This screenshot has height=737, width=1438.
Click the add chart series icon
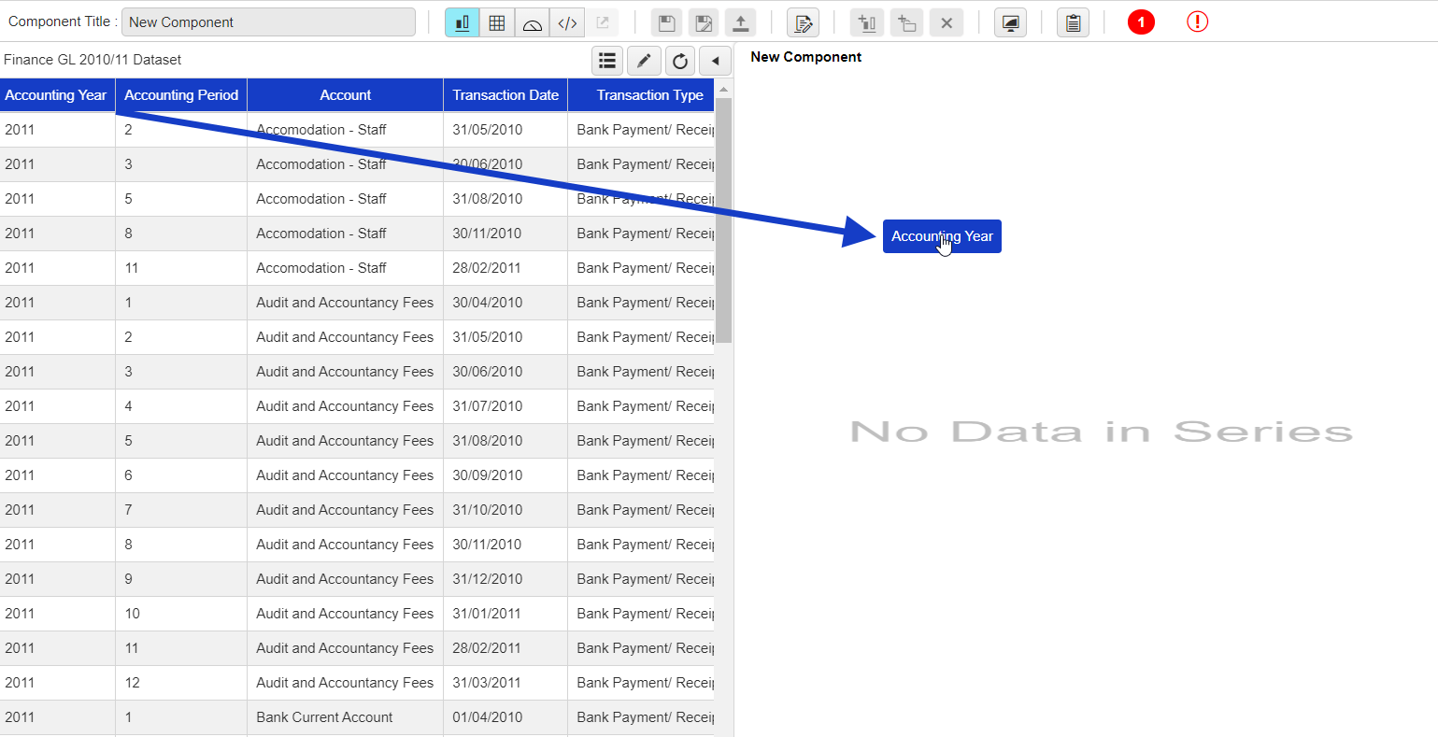pyautogui.click(x=867, y=23)
